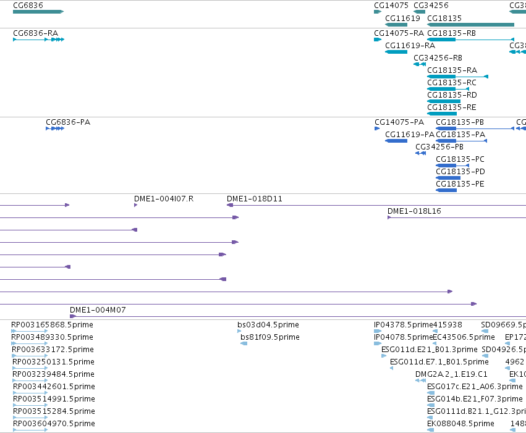
Task: Select BAC end DME1-004I07.R
Action: pyautogui.click(x=135, y=205)
